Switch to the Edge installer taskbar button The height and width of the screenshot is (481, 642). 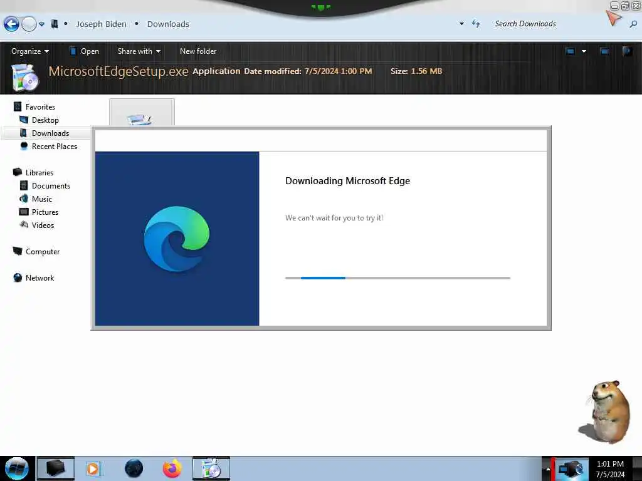(x=211, y=468)
